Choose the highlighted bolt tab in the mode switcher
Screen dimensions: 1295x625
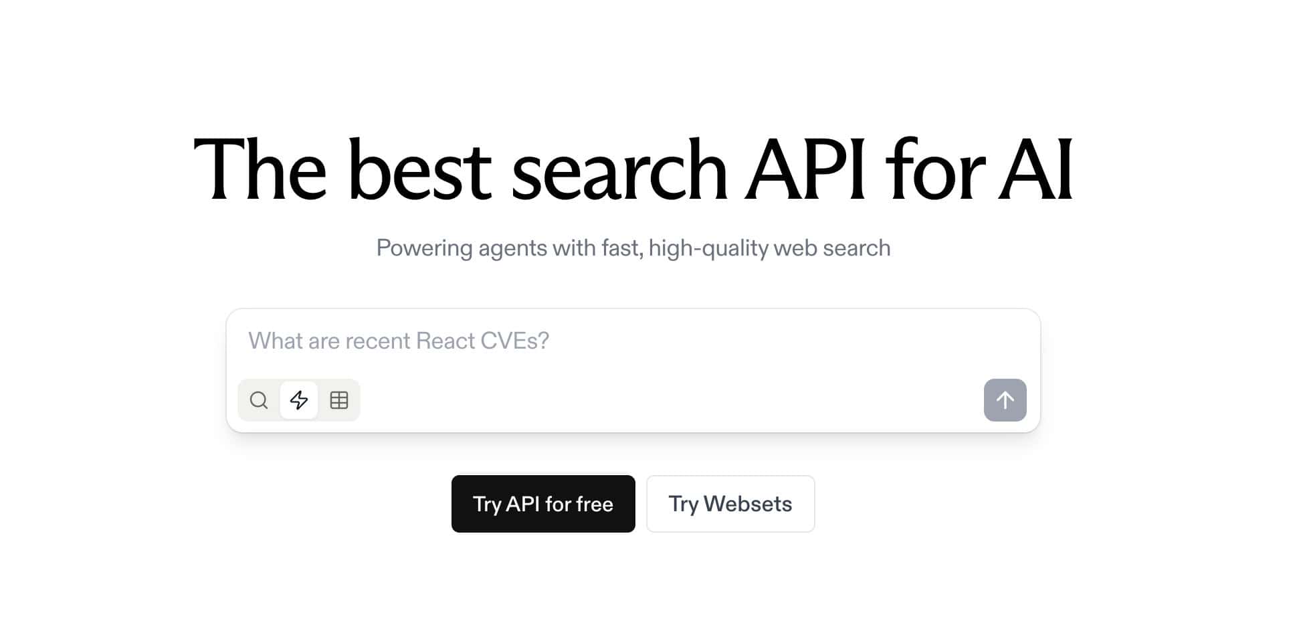pos(299,400)
